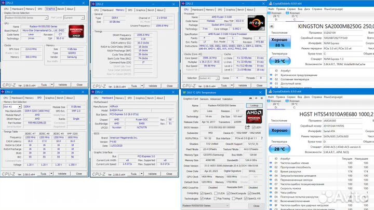Open About tab in CPU-Z CPU window
374x210 pixels.
[x=250, y=9]
